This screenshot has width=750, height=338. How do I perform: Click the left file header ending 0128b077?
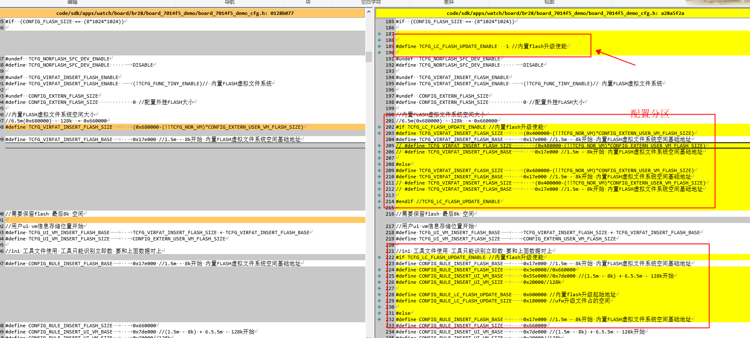click(175, 13)
